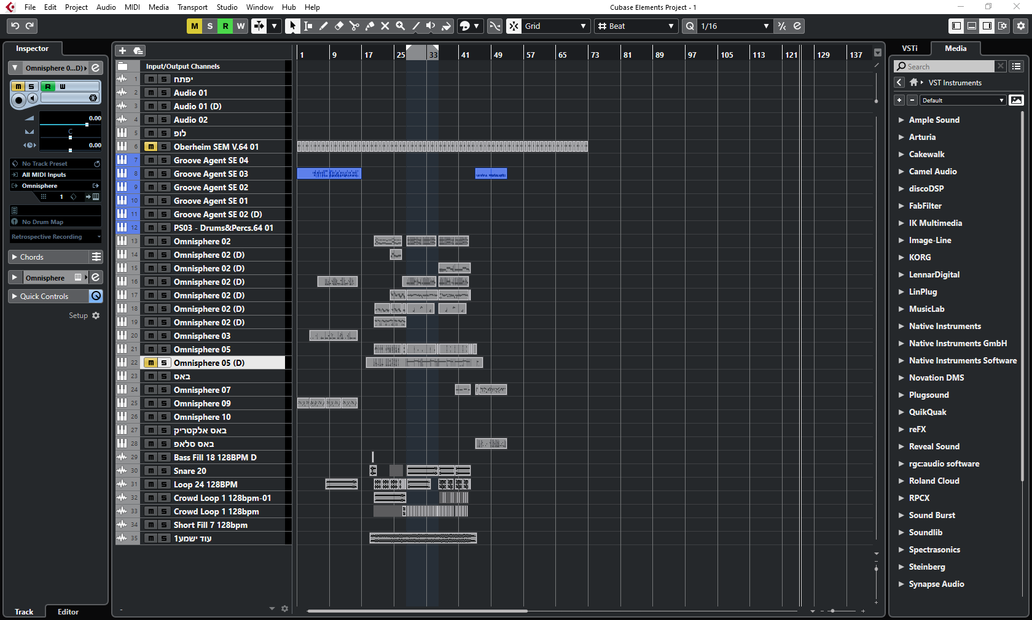This screenshot has height=620, width=1032.
Task: Select the Erase tool
Action: (x=338, y=26)
